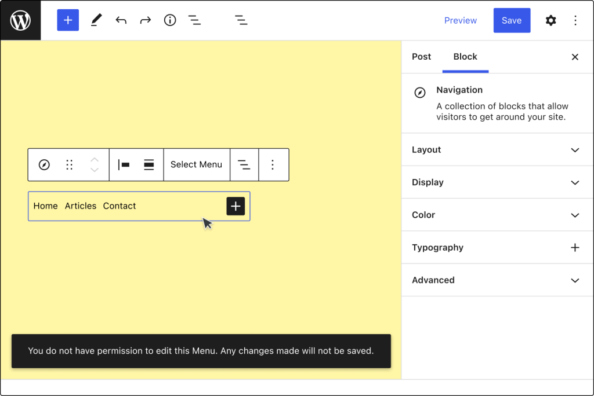
Task: Switch to the Block tab
Action: (465, 57)
